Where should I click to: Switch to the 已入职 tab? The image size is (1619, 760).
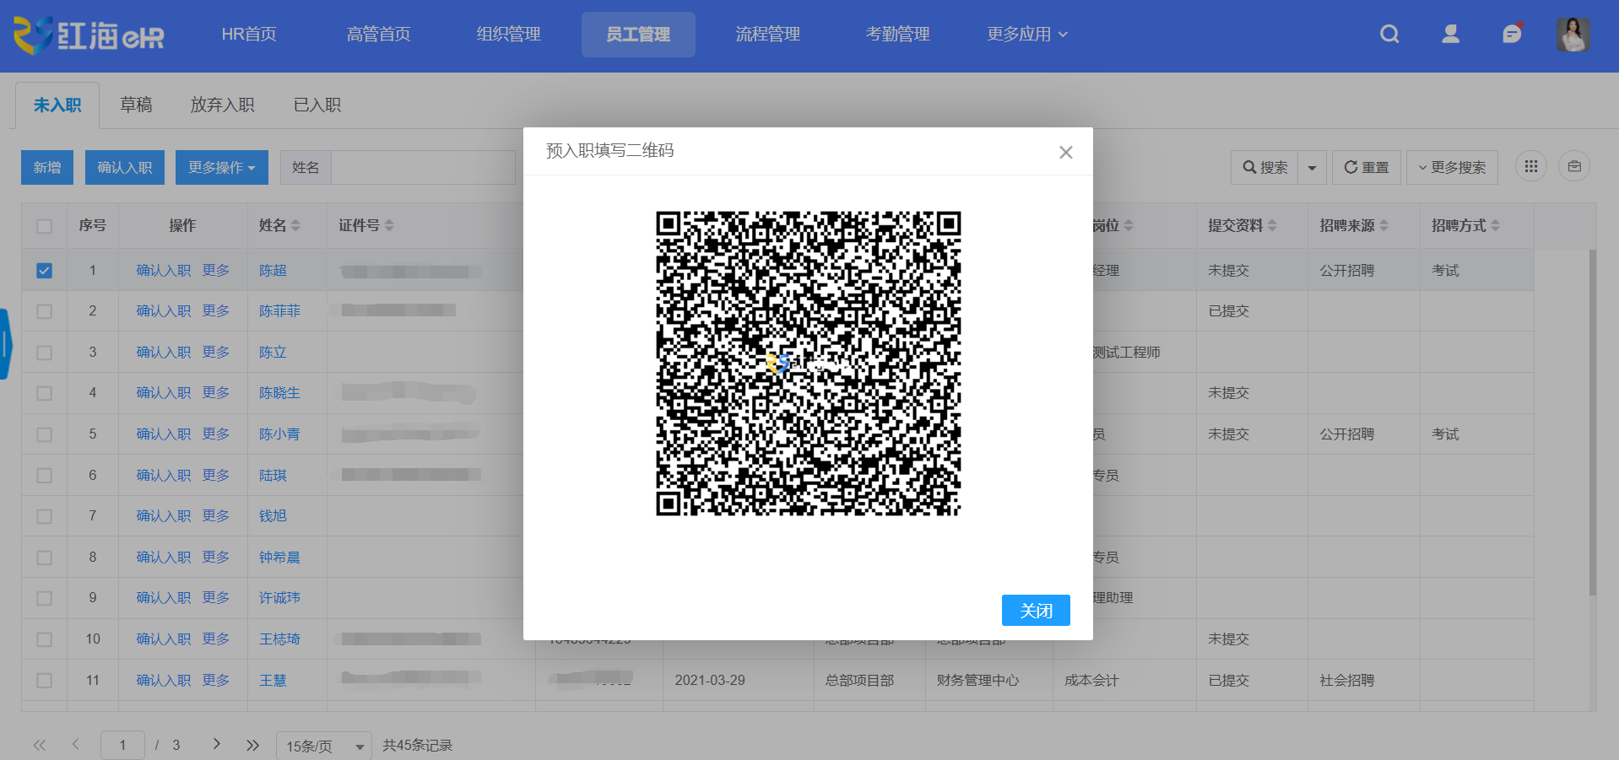(317, 105)
